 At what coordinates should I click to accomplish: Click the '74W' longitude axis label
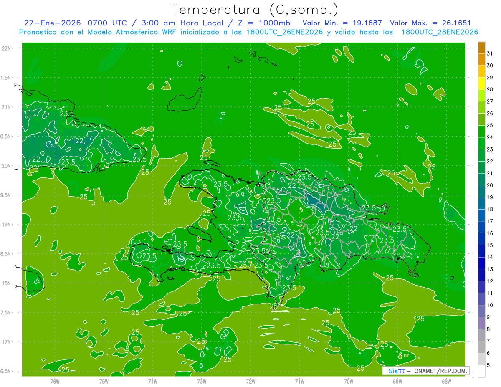tap(152, 381)
